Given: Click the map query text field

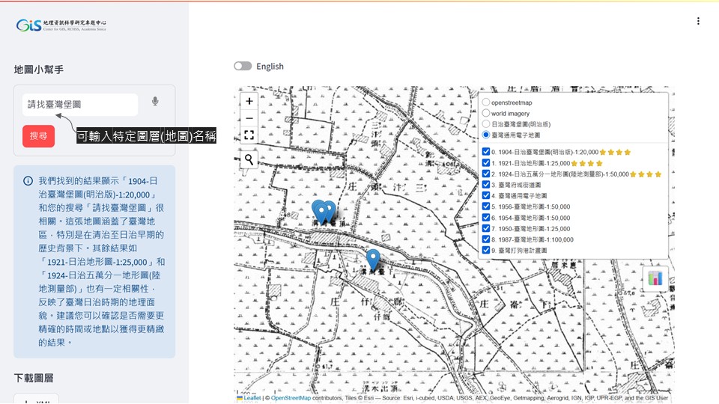Looking at the screenshot, I should (80, 105).
